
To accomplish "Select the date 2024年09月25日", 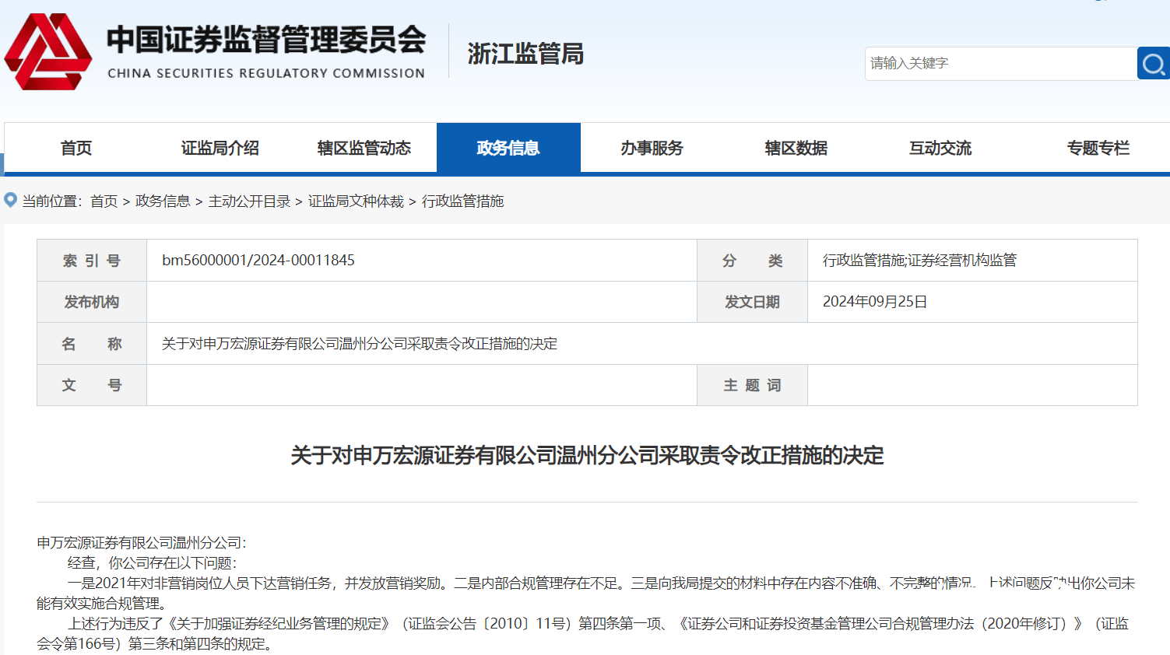I will pyautogui.click(x=875, y=302).
